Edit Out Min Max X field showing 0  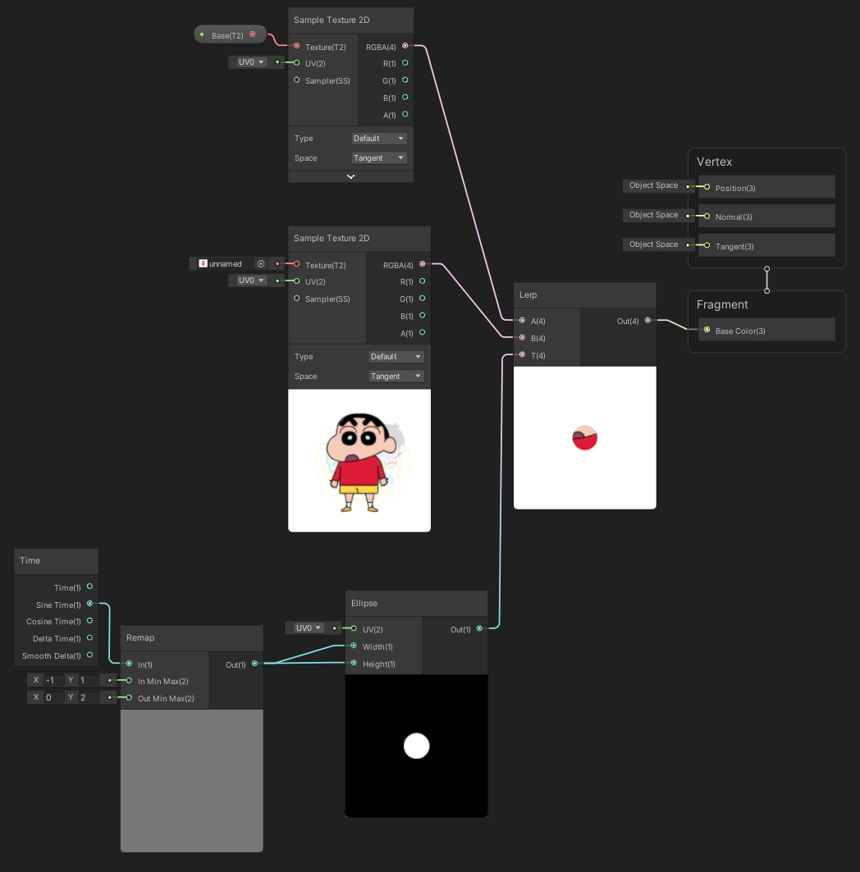click(x=54, y=697)
